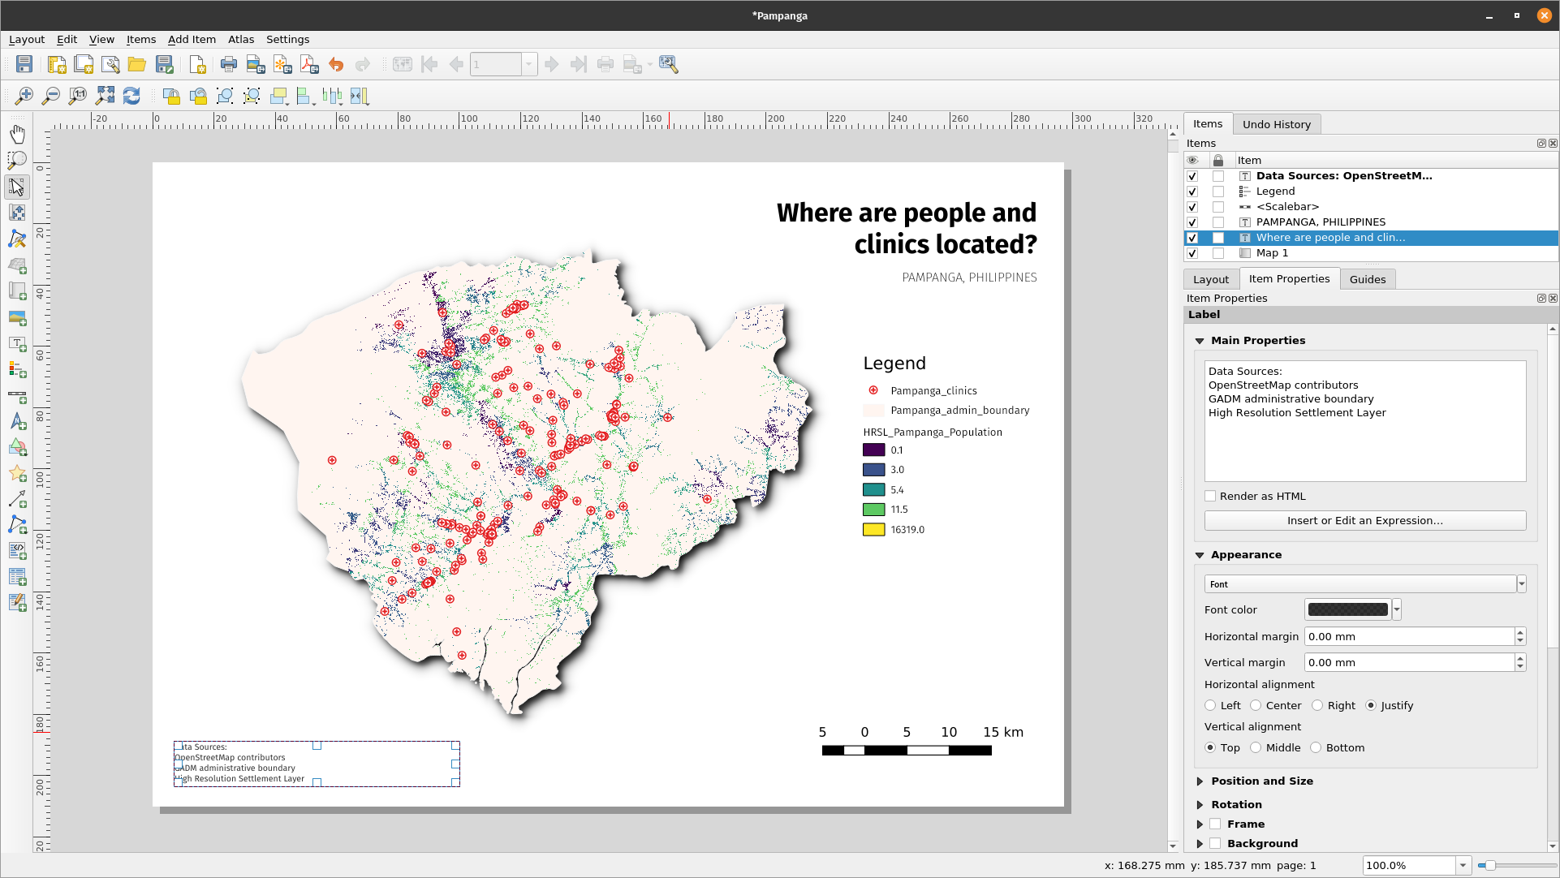Switch to the Guides tab

pos(1367,279)
